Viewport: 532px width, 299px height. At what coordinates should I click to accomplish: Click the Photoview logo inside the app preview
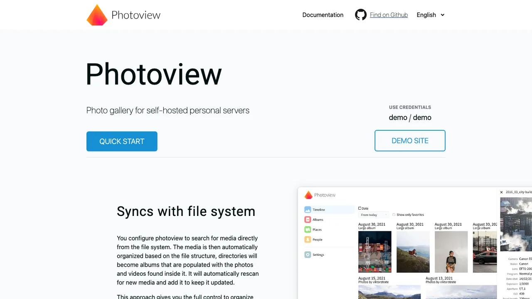pyautogui.click(x=308, y=195)
